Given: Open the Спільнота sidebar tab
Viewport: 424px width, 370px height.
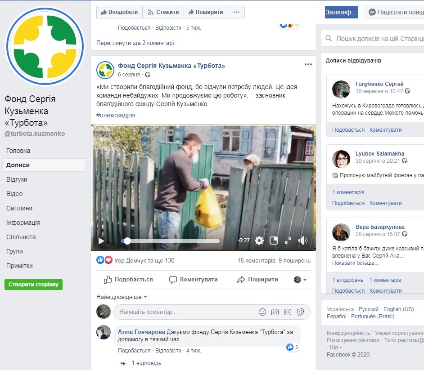Looking at the screenshot, I should 21,237.
